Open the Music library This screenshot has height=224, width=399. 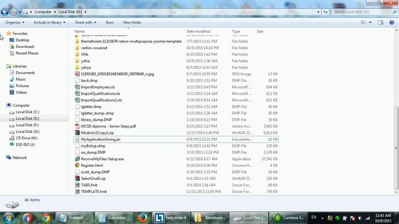pyautogui.click(x=21, y=79)
